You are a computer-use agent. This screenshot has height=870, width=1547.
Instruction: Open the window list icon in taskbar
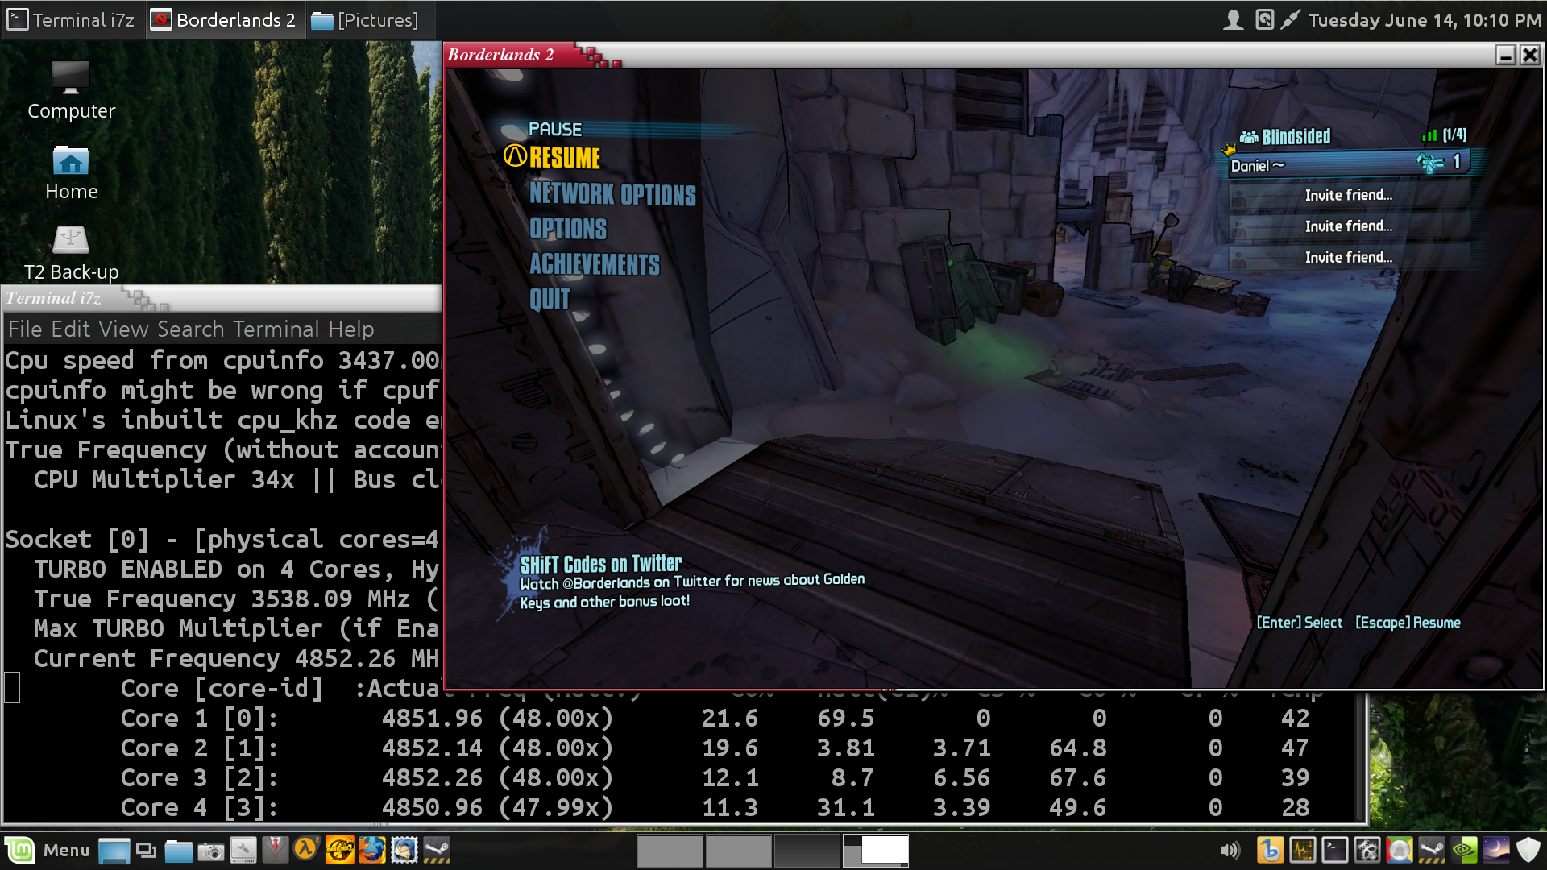(x=146, y=851)
